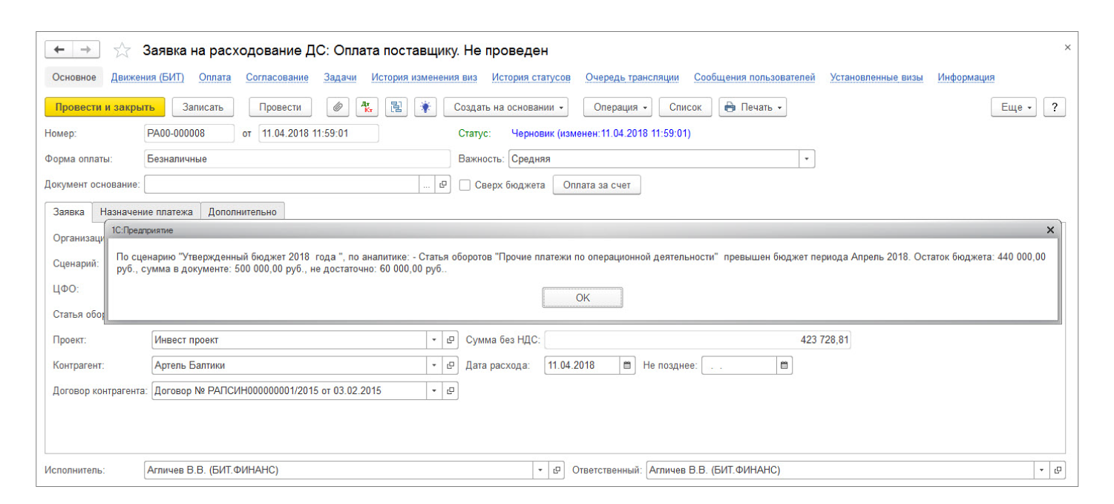Click the Провести и закрыть button
Screen dimensions: 1114x504
[x=105, y=107]
